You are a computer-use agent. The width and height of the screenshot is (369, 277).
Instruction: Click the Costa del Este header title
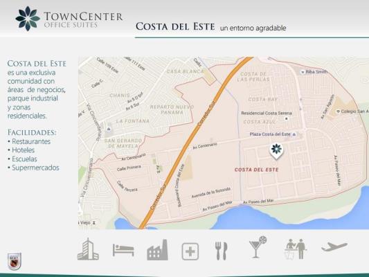pyautogui.click(x=175, y=26)
